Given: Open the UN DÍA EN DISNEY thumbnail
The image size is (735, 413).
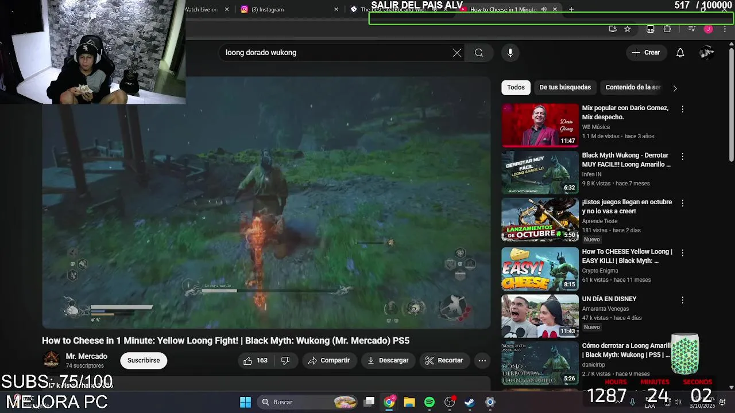Looking at the screenshot, I should 540,316.
